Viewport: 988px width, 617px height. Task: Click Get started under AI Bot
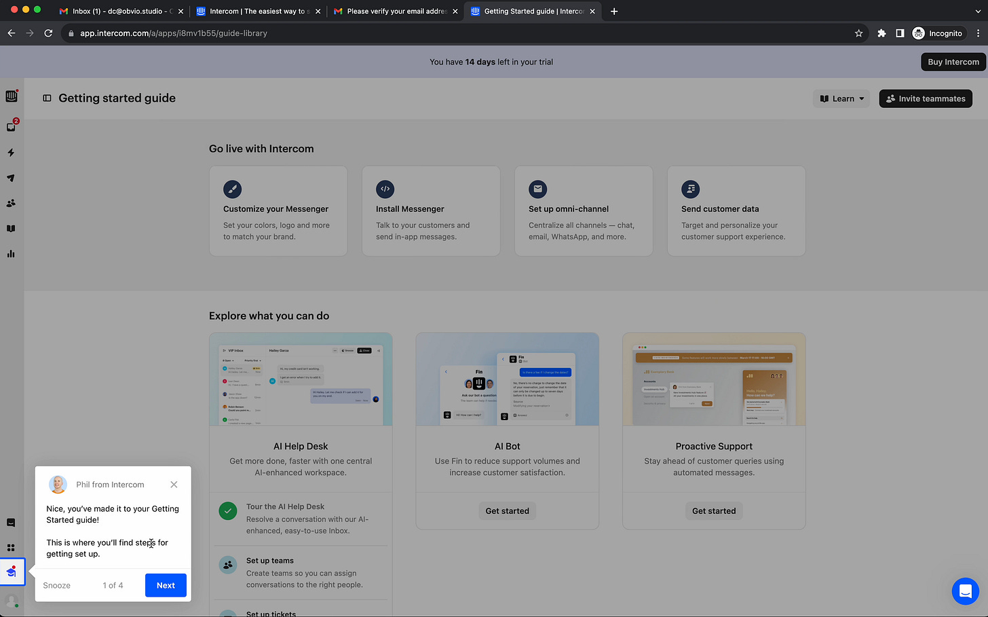[507, 511]
